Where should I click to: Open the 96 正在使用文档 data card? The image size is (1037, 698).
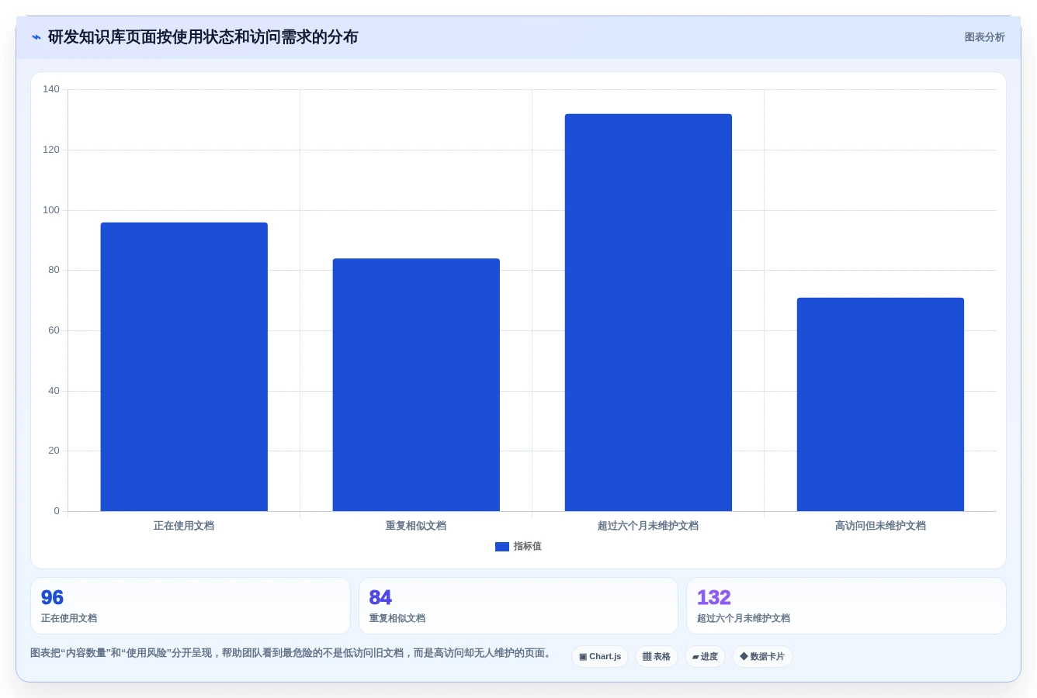pyautogui.click(x=190, y=606)
